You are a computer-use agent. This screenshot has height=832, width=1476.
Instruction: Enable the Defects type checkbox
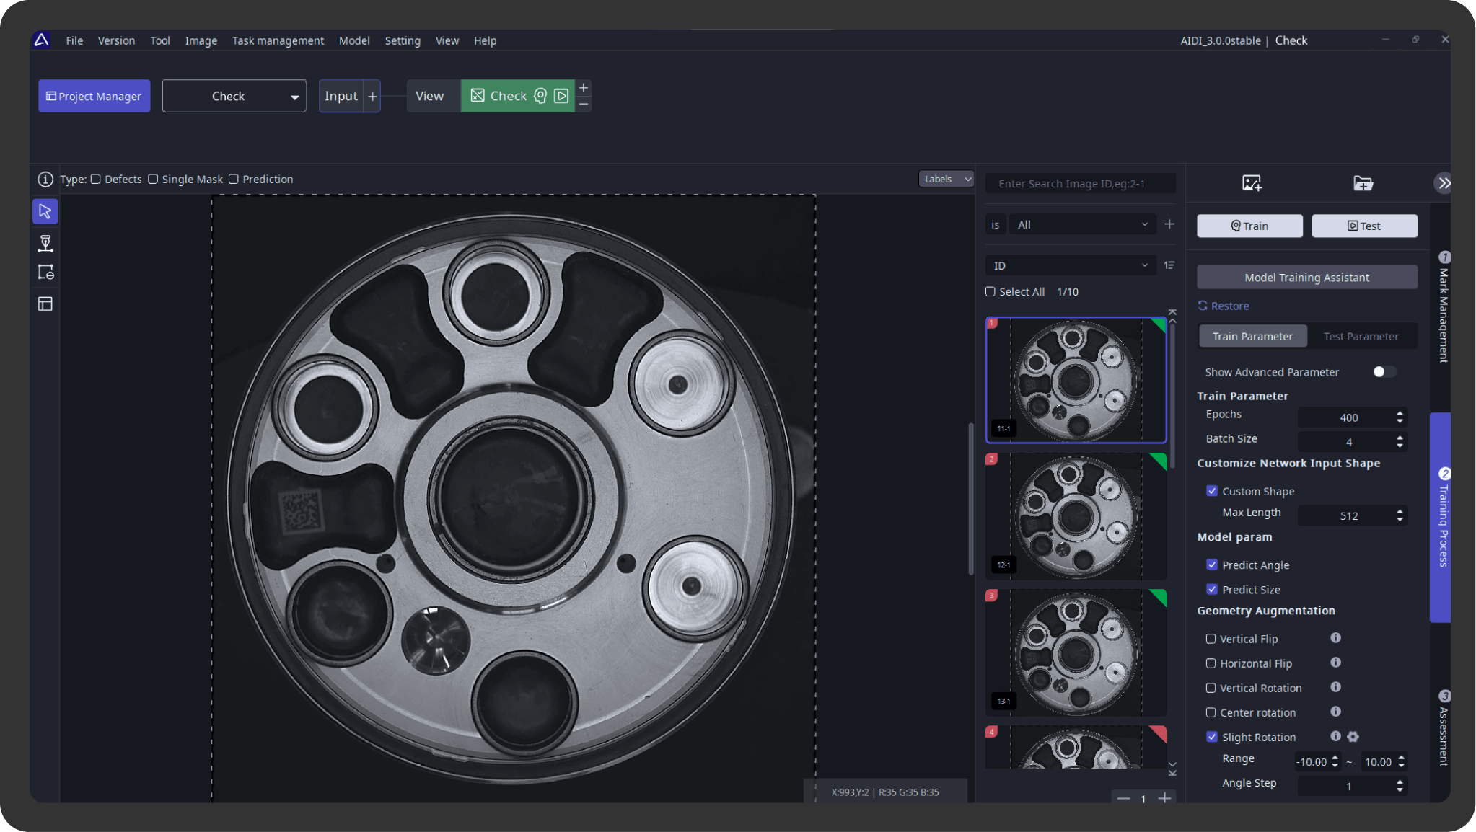95,179
